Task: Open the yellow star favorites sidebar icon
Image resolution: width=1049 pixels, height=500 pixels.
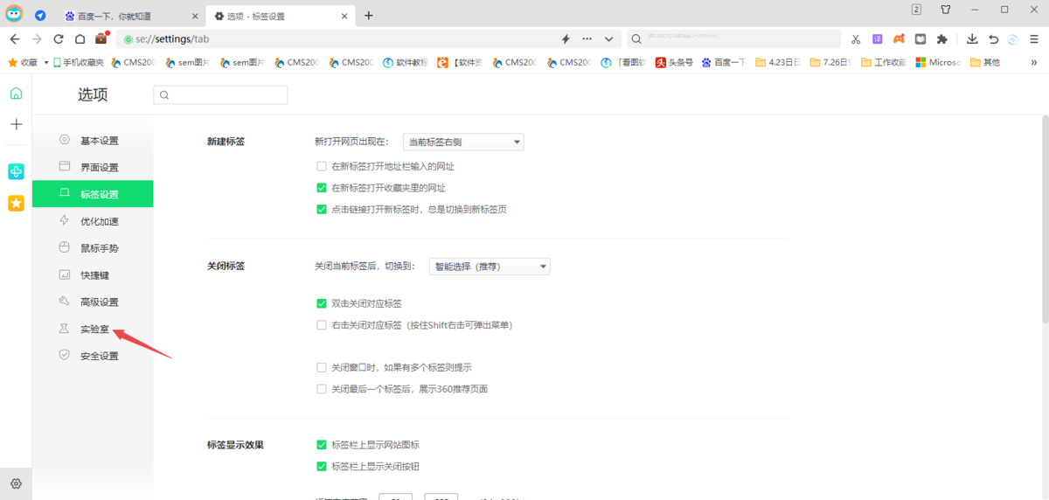Action: click(x=16, y=203)
